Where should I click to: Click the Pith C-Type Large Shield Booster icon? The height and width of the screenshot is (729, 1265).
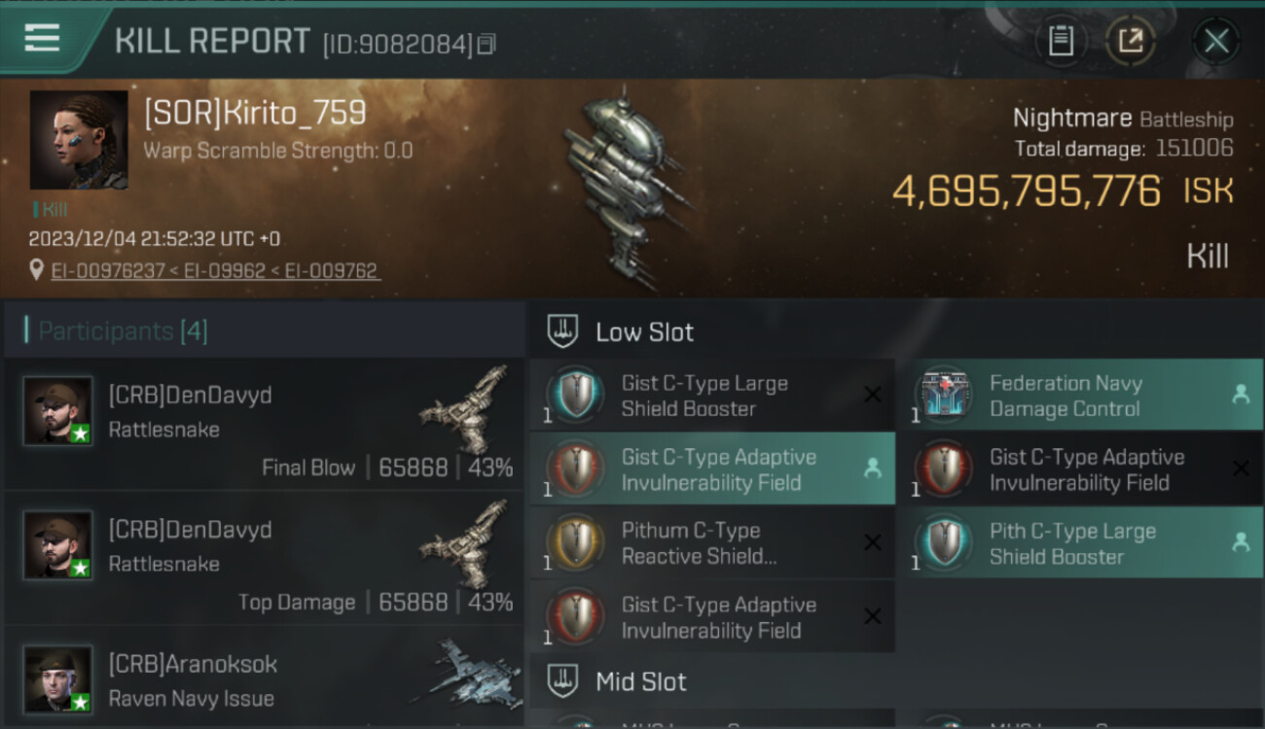pos(942,543)
